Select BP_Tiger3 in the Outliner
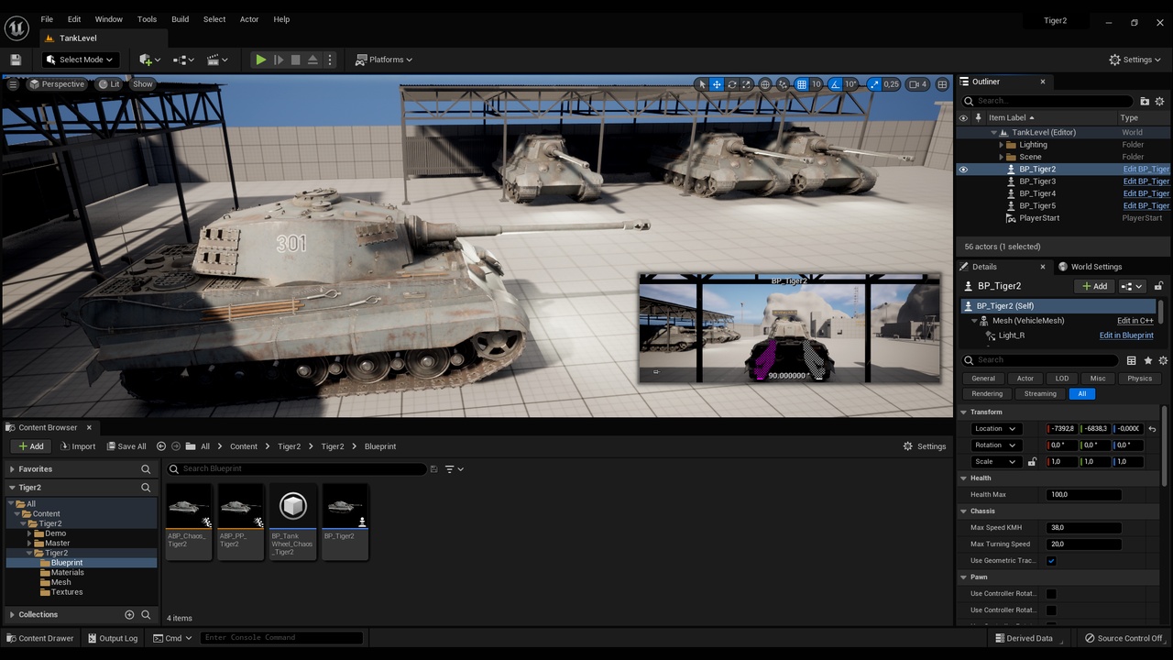This screenshot has width=1173, height=660. pyautogui.click(x=1037, y=181)
